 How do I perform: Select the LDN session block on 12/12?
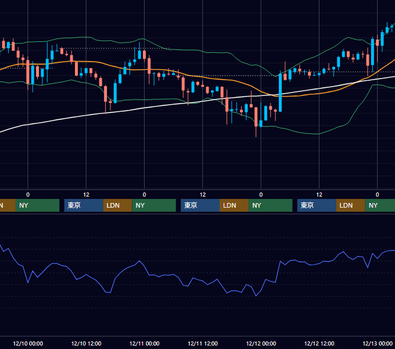[x=351, y=205]
